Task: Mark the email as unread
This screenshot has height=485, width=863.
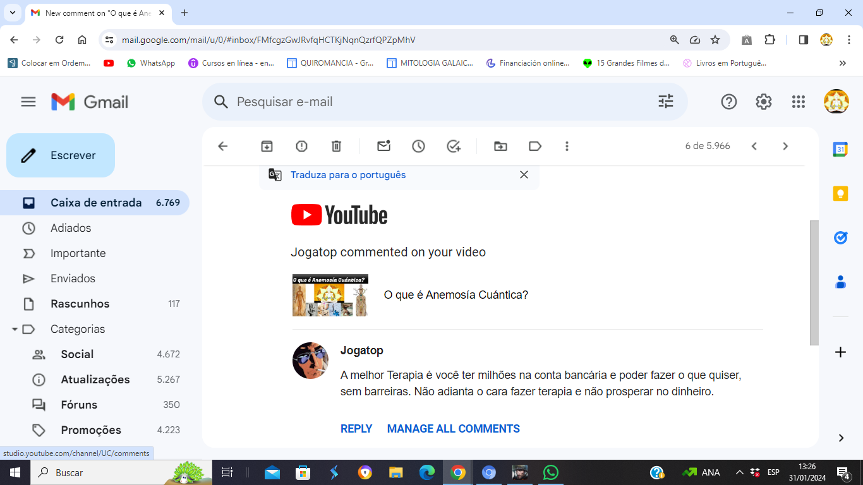Action: click(383, 147)
